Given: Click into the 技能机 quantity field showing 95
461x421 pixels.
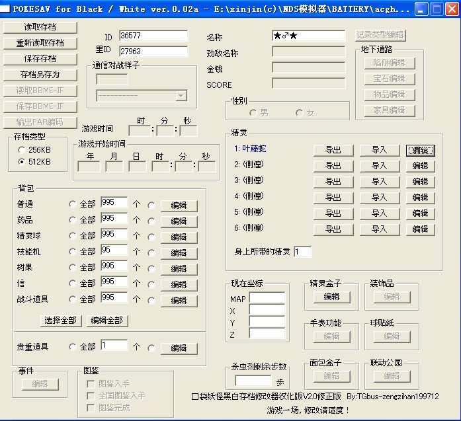Looking at the screenshot, I should point(114,250).
